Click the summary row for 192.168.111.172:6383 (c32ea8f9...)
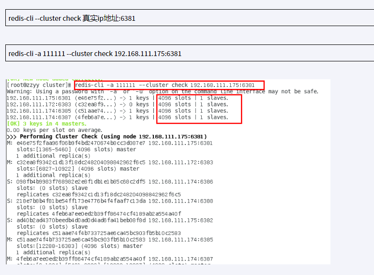The image size is (374, 275). click(118, 104)
